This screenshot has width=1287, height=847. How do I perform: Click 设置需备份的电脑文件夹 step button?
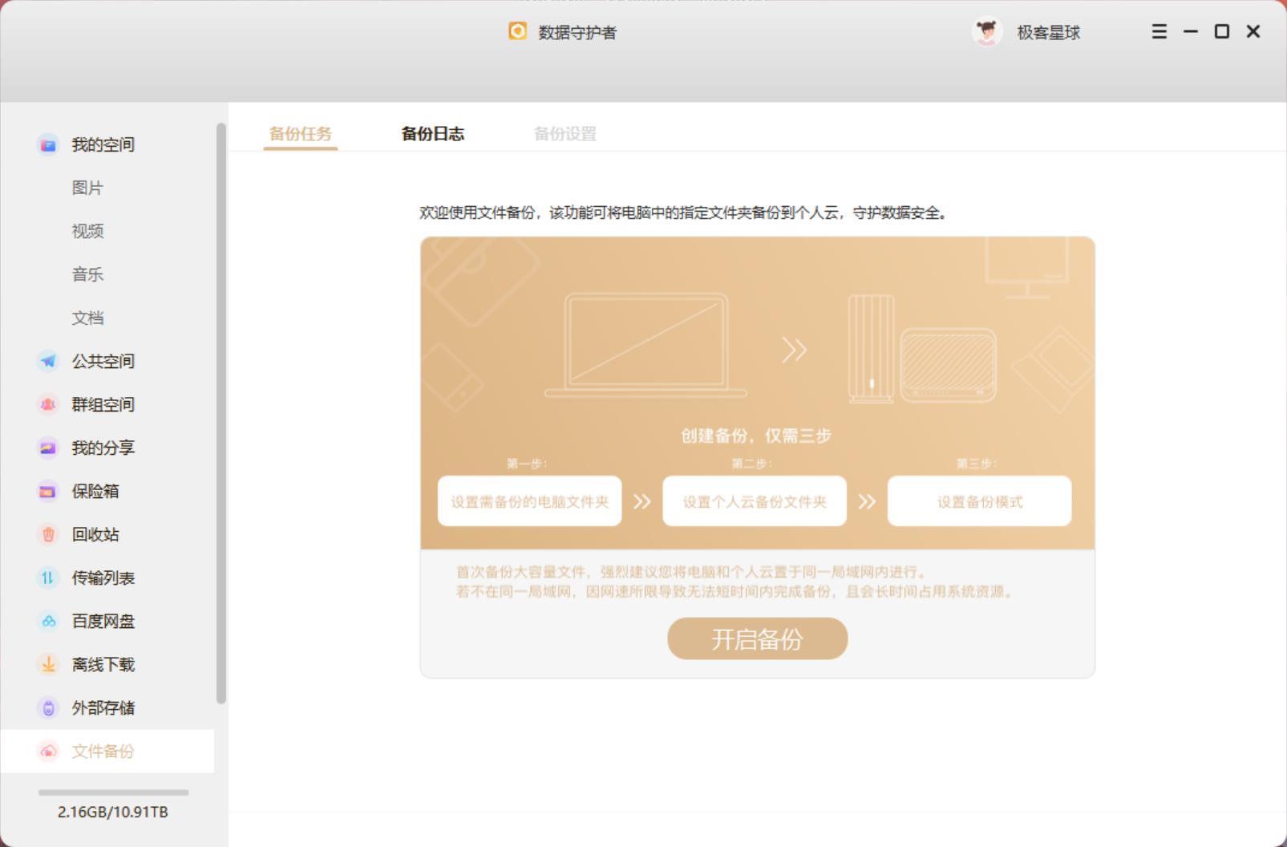pyautogui.click(x=528, y=500)
